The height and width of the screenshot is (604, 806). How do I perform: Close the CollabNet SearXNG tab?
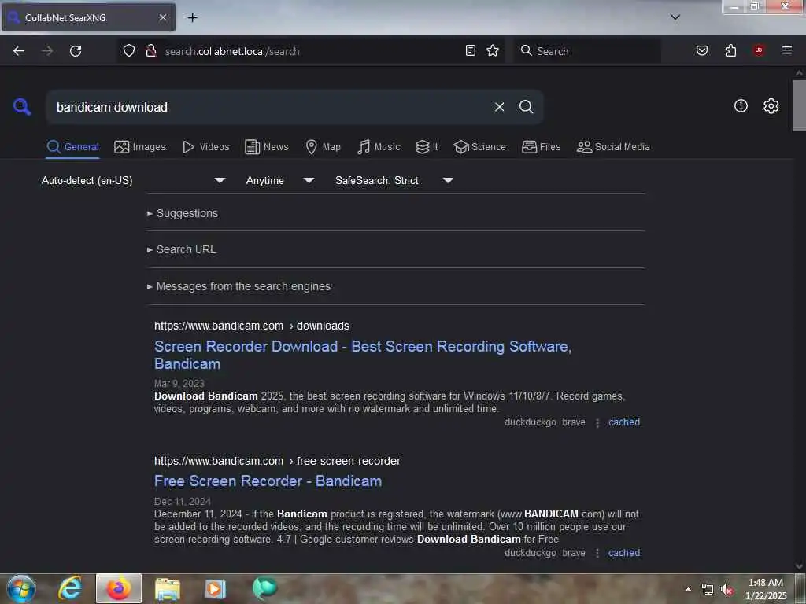(x=162, y=17)
